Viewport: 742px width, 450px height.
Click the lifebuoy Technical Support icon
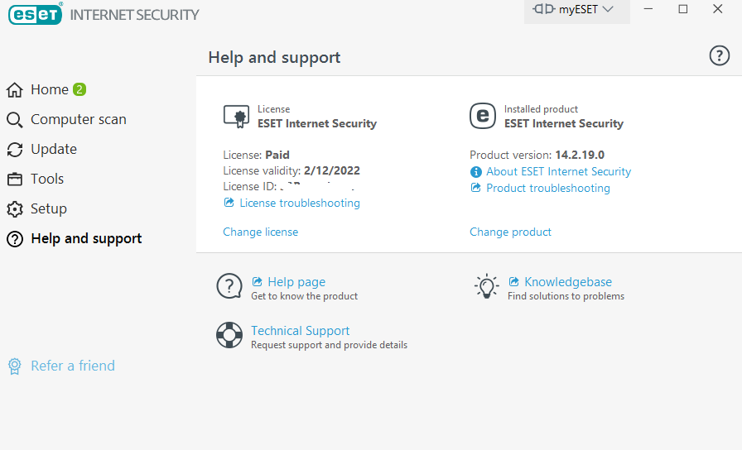pyautogui.click(x=229, y=335)
